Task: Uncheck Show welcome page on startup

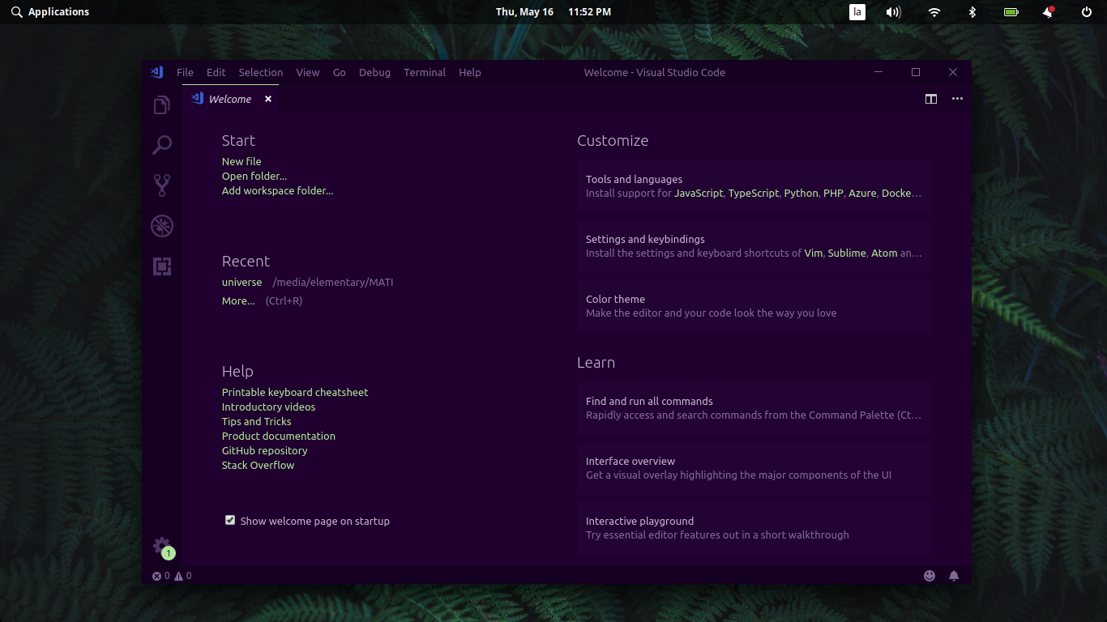Action: pos(230,520)
